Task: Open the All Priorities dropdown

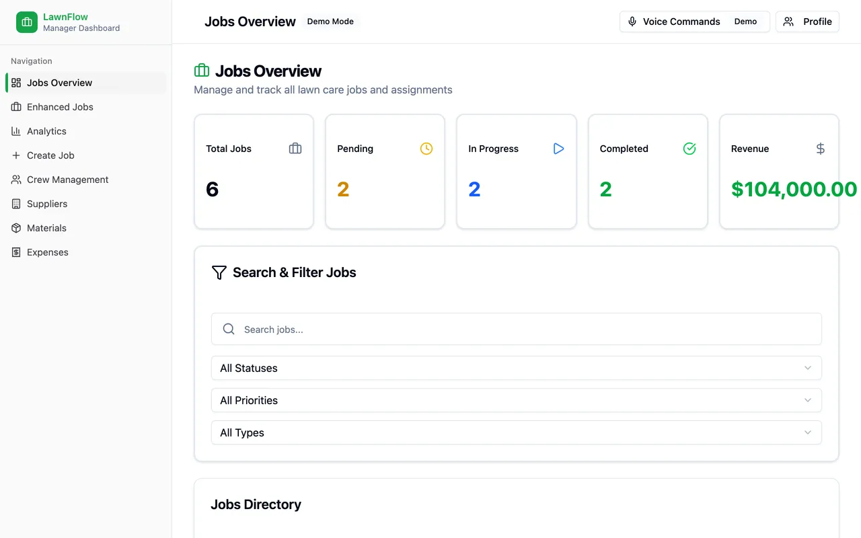Action: [517, 400]
